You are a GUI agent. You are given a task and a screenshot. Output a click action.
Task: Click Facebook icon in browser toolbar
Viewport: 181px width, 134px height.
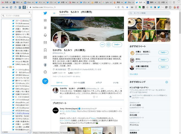24,7
